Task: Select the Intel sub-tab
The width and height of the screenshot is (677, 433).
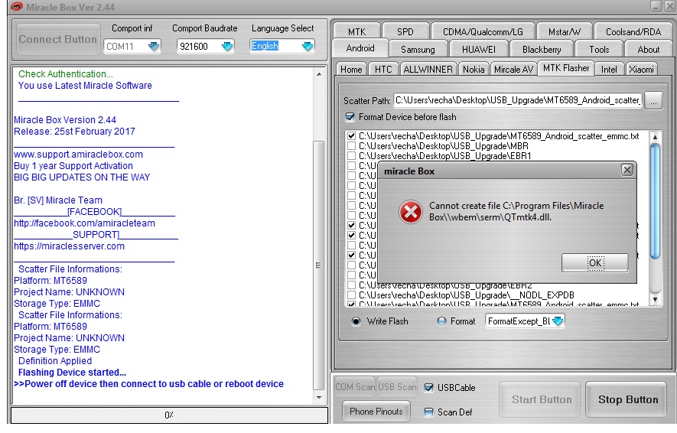Action: 609,70
